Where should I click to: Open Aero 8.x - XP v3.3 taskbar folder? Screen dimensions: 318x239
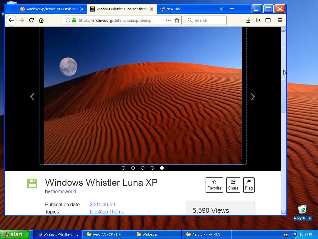206,235
